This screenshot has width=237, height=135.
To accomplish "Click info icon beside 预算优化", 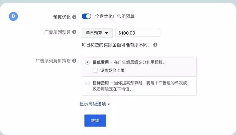I will pyautogui.click(x=74, y=17).
